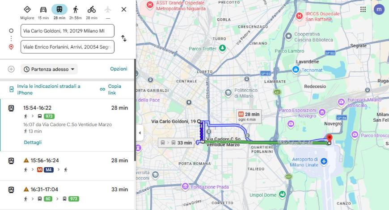The width and height of the screenshot is (389, 210).
Task: Click the IRCCS Ospedale San Raffaele marker
Action: click(x=300, y=16)
